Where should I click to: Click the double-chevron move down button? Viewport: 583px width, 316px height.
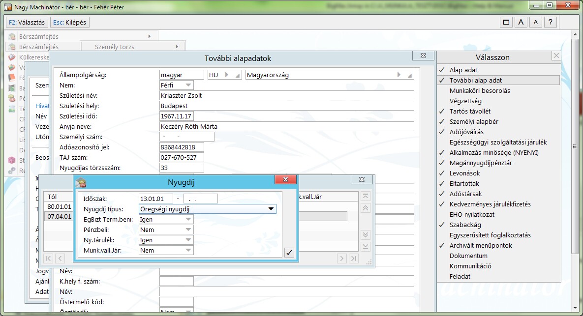pyautogui.click(x=365, y=234)
